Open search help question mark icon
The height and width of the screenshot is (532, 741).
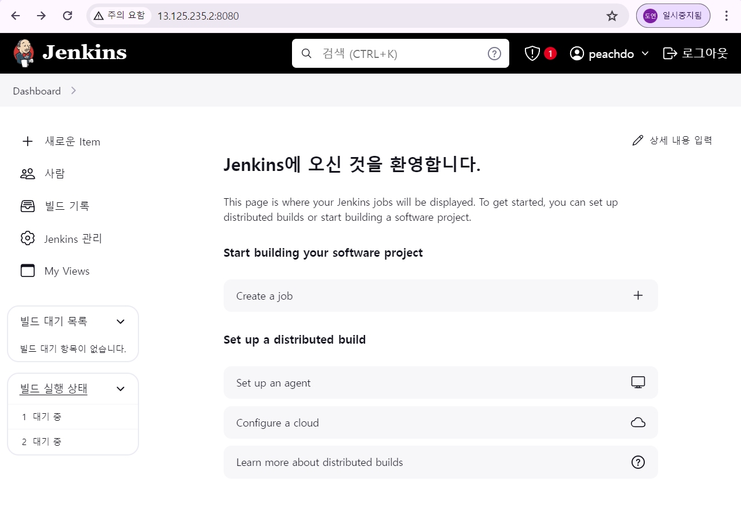coord(494,53)
